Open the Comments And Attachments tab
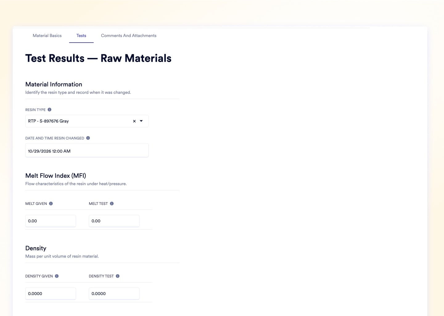 [129, 35]
